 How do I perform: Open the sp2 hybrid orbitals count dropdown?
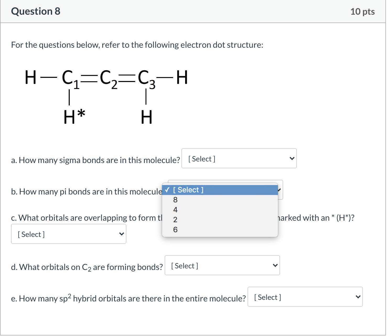coord(305,297)
